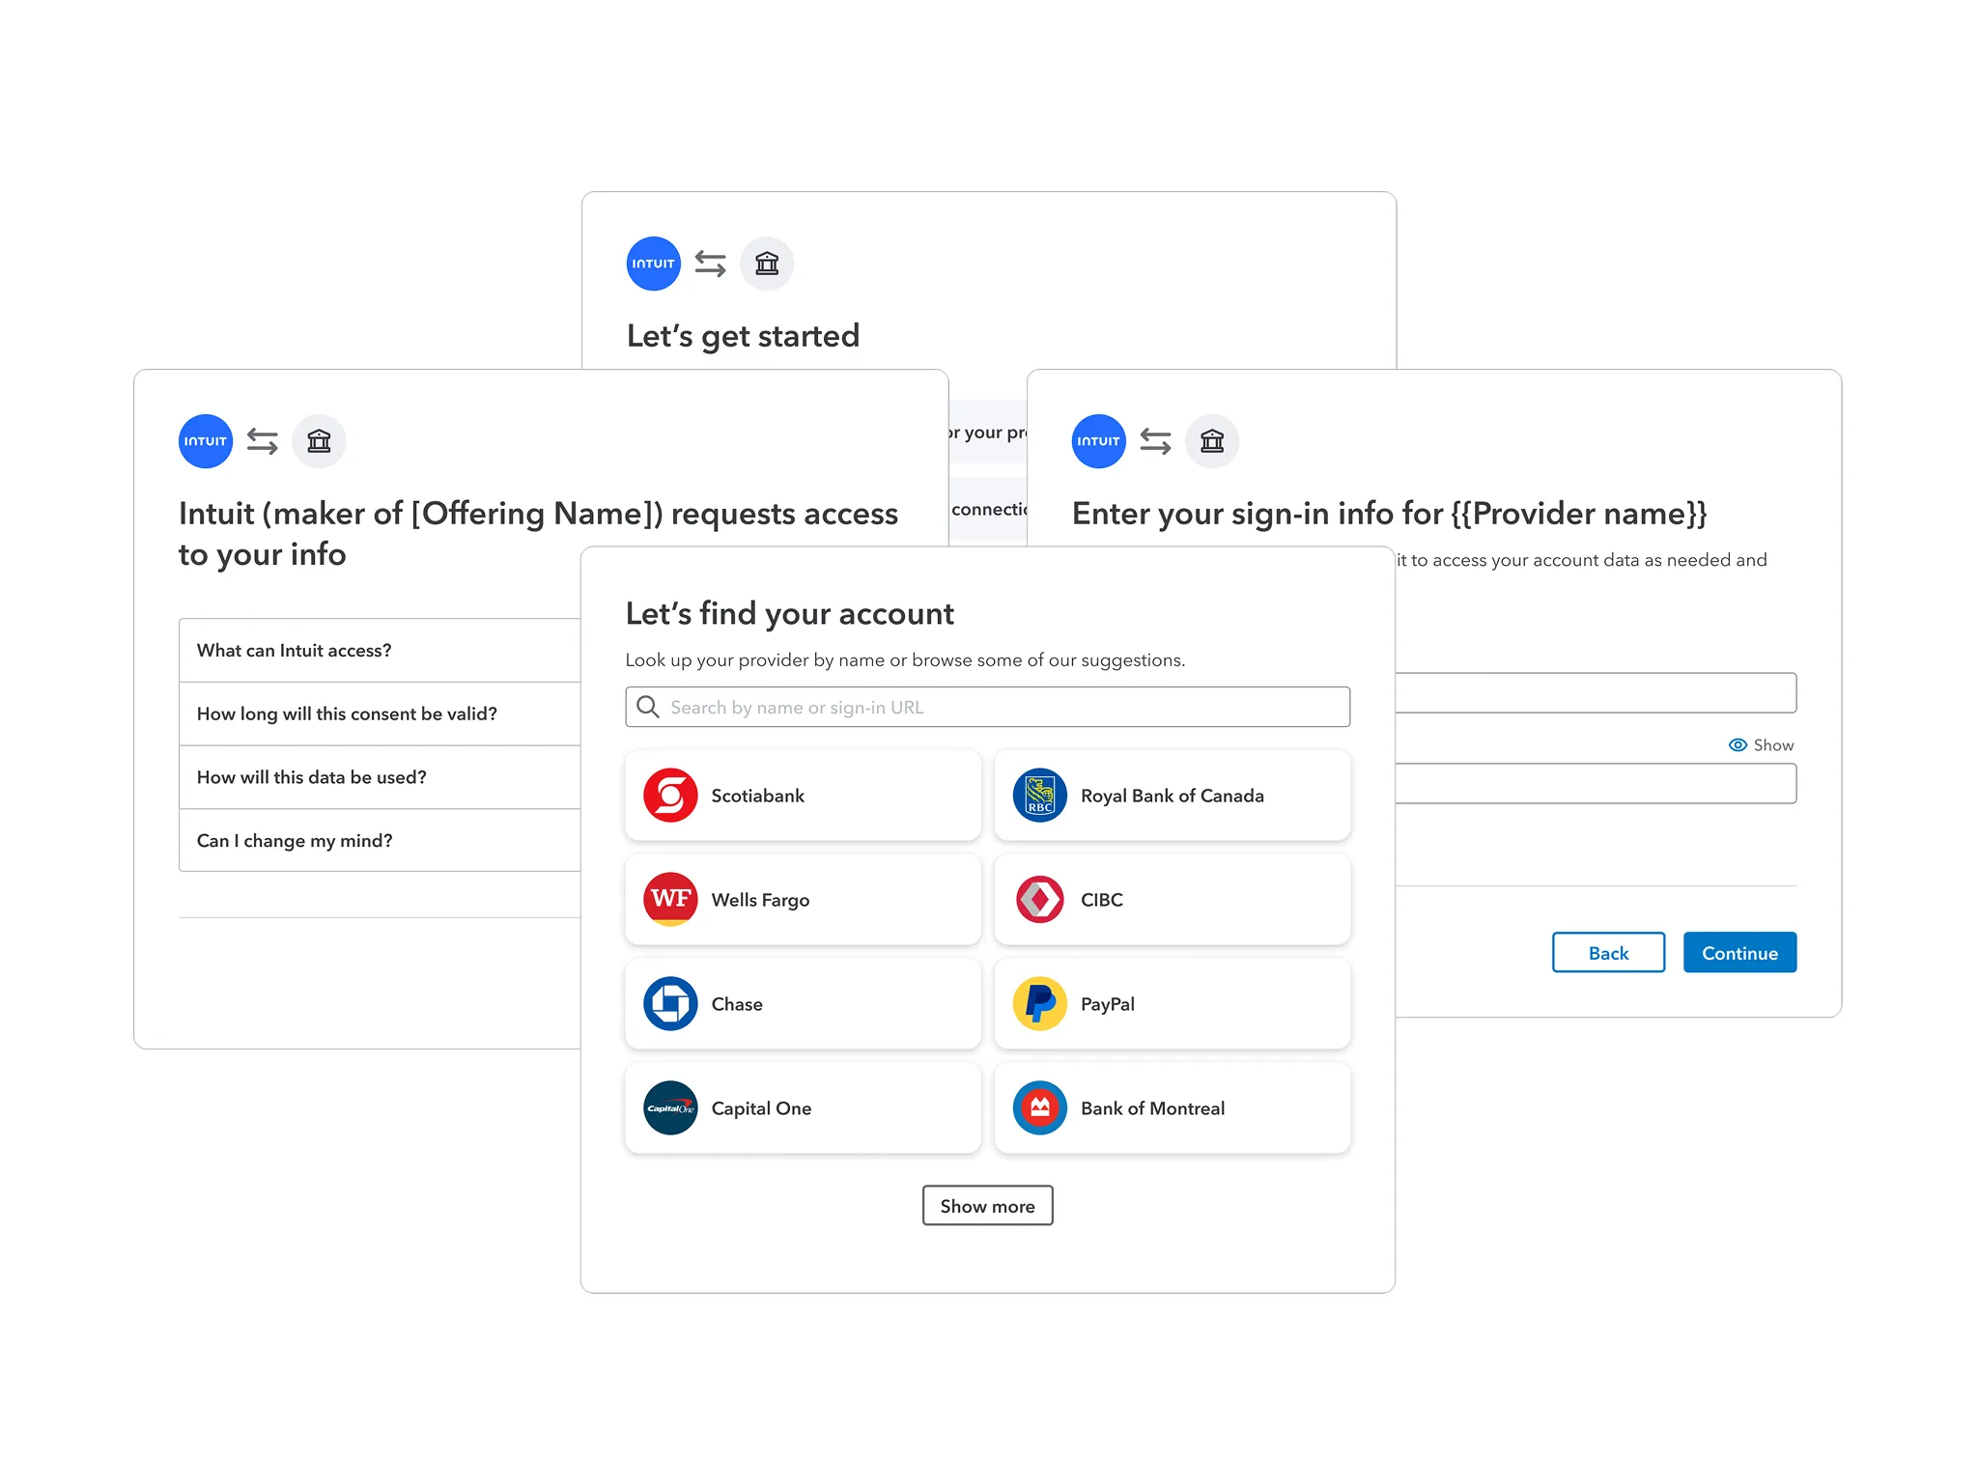Expand Can I change my mind? row
This screenshot has height=1483, width=1978.
pos(380,841)
